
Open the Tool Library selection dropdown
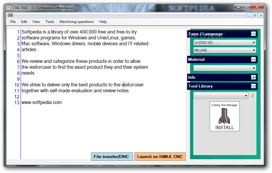221,96
